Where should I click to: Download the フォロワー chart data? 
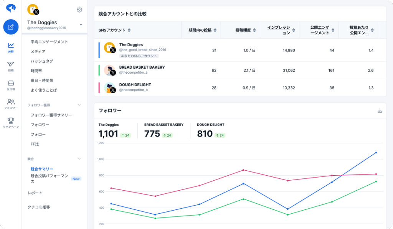380,111
